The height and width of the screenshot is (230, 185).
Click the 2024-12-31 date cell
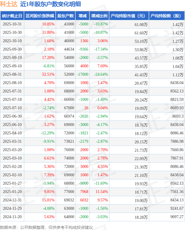12,200
